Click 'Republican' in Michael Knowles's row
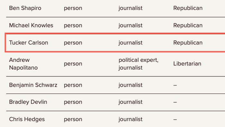 pyautogui.click(x=188, y=25)
